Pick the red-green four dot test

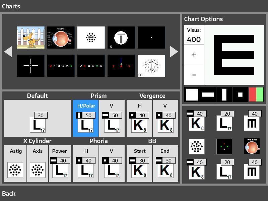[x=224, y=146]
